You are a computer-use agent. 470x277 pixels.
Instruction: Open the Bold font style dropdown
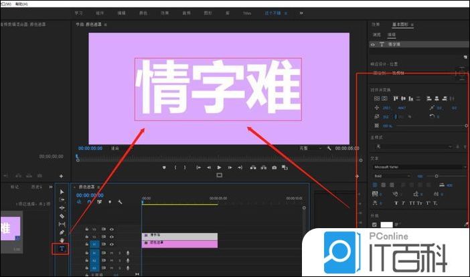click(392, 176)
